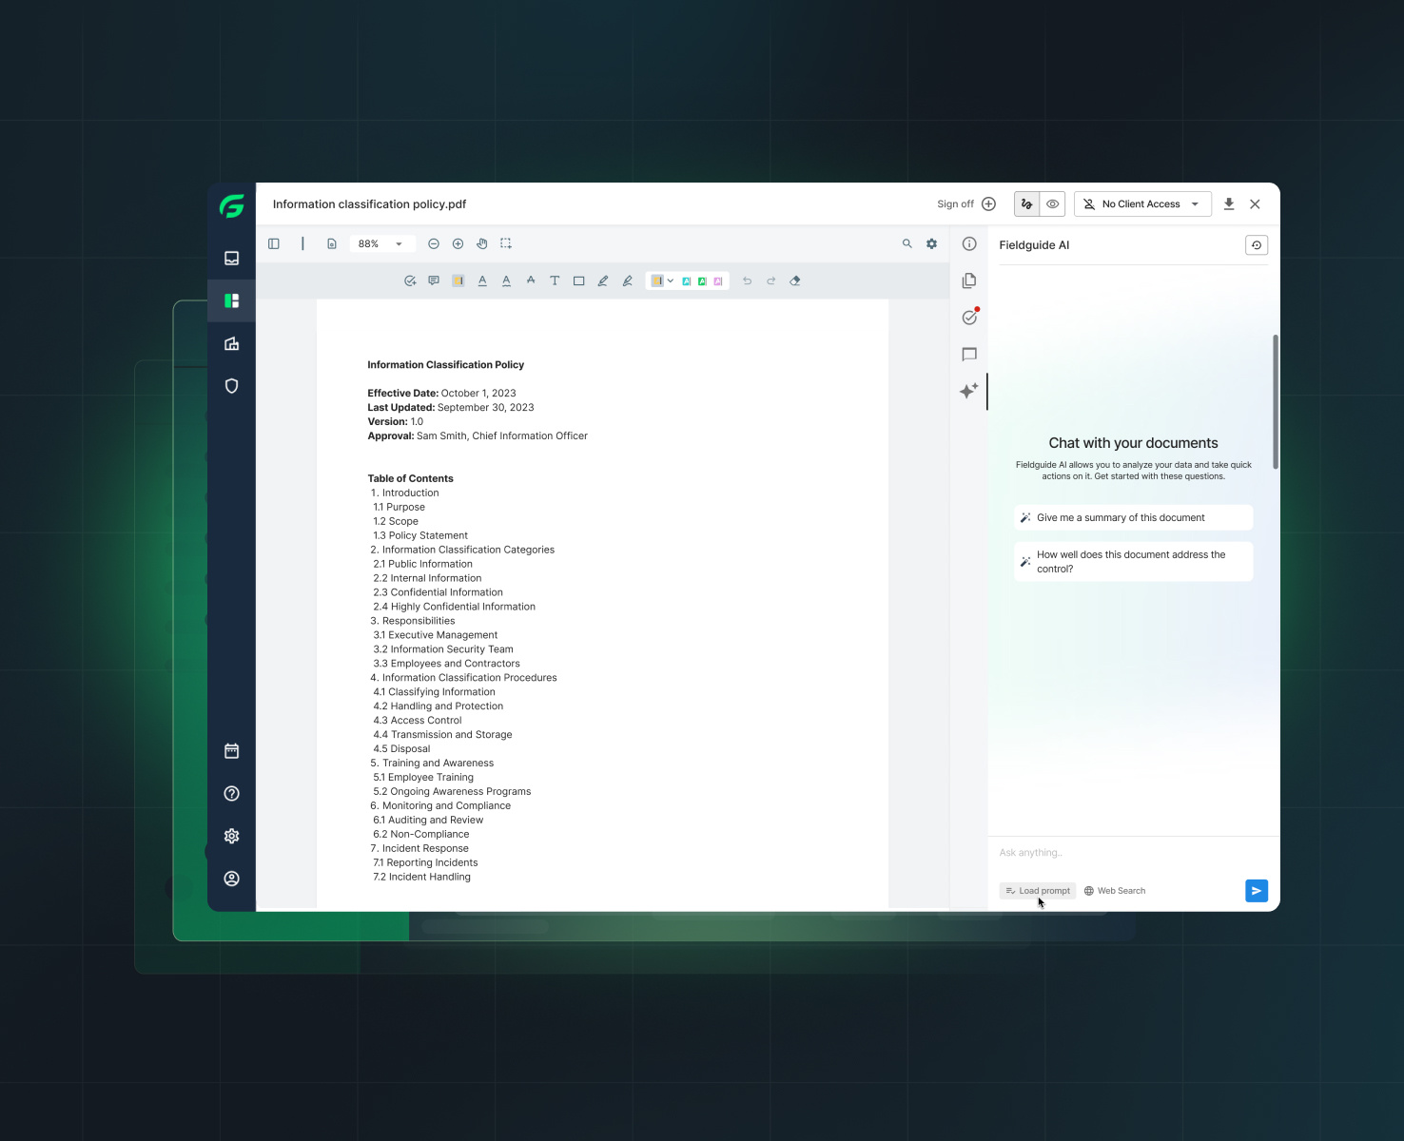Download the policy PDF
Screen dimensions: 1404x1141
(x=1229, y=203)
